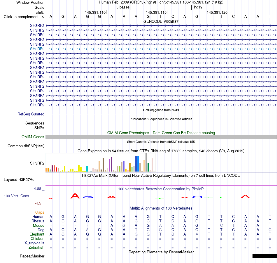This screenshot has height=263, width=277.
Task: Click the '5 bases' scale bar label
Action: click(x=123, y=7)
